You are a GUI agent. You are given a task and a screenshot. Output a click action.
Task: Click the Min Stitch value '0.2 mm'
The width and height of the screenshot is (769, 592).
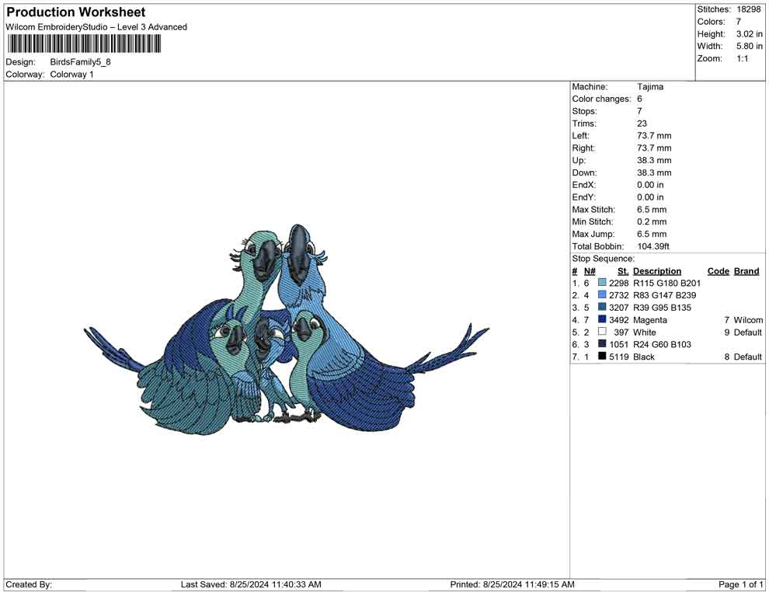coord(652,221)
